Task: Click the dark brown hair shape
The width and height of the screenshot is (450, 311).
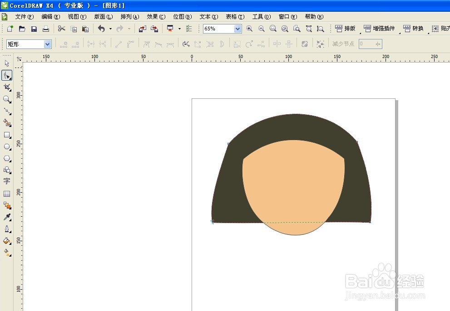Action: pos(293,127)
